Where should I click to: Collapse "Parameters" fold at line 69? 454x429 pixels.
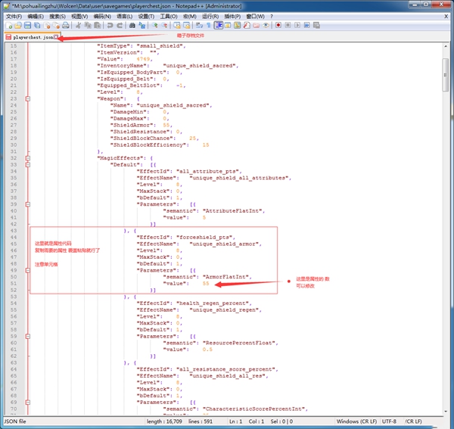point(28,403)
